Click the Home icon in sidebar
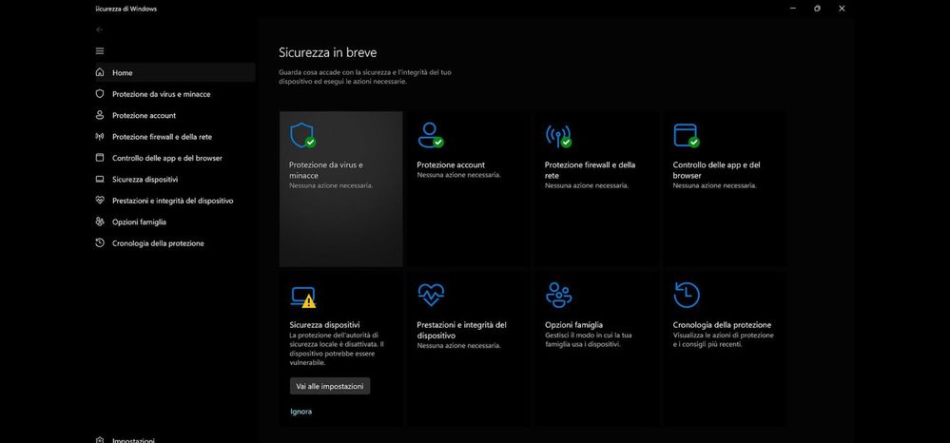 pos(100,72)
